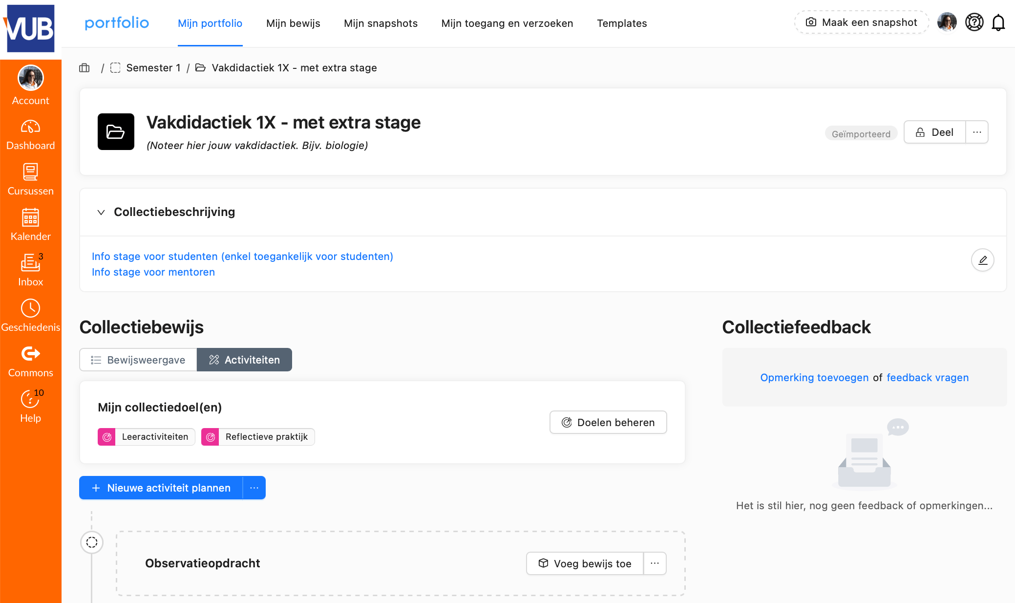Image resolution: width=1015 pixels, height=603 pixels.
Task: Open the Templates tab
Action: 622,23
